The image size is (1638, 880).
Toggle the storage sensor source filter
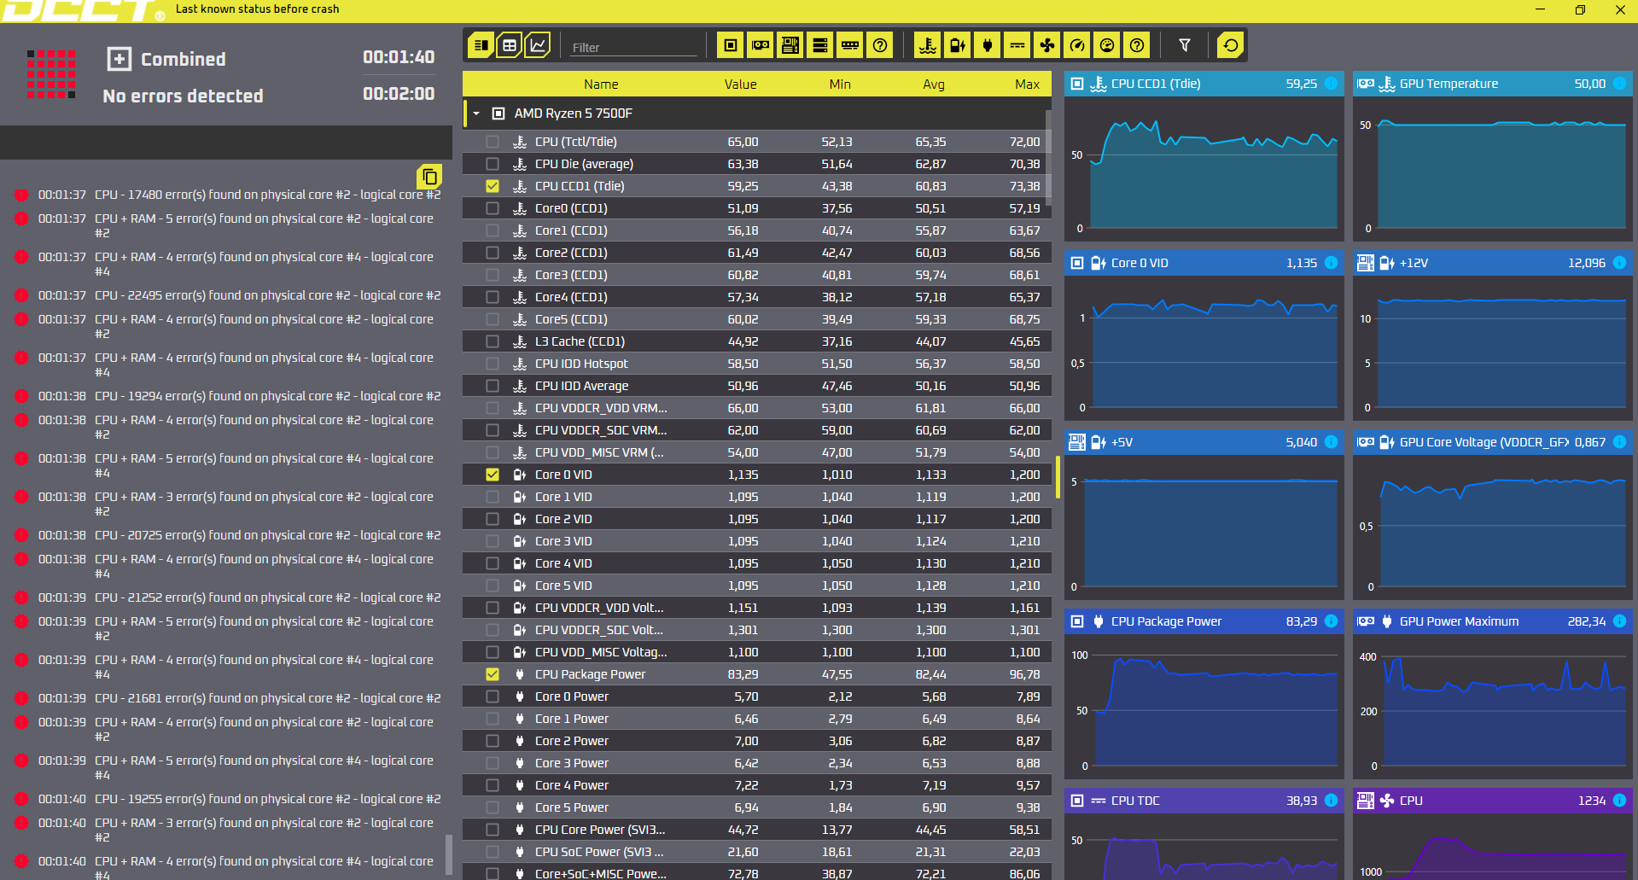[x=820, y=45]
